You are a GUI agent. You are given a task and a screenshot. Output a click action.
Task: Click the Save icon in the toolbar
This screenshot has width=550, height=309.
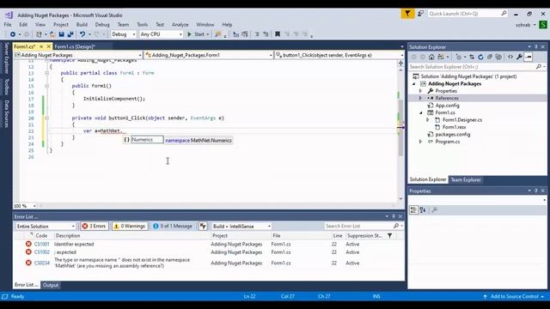coord(61,34)
